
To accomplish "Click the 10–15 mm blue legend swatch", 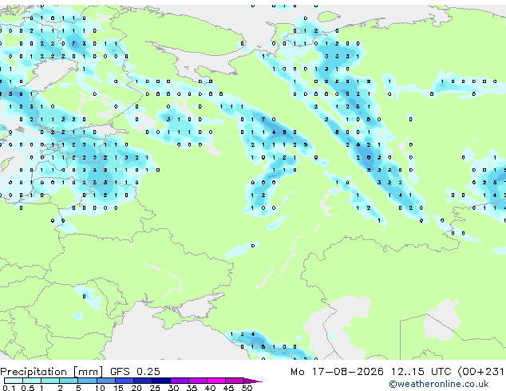I will [106, 381].
